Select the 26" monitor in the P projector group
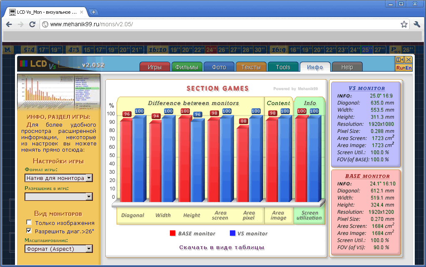 pos(408,50)
